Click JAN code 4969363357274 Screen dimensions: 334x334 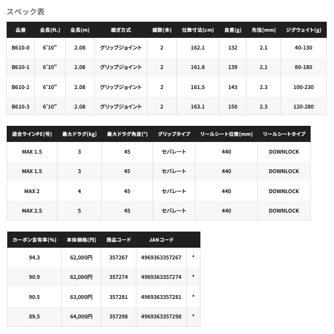tap(161, 277)
